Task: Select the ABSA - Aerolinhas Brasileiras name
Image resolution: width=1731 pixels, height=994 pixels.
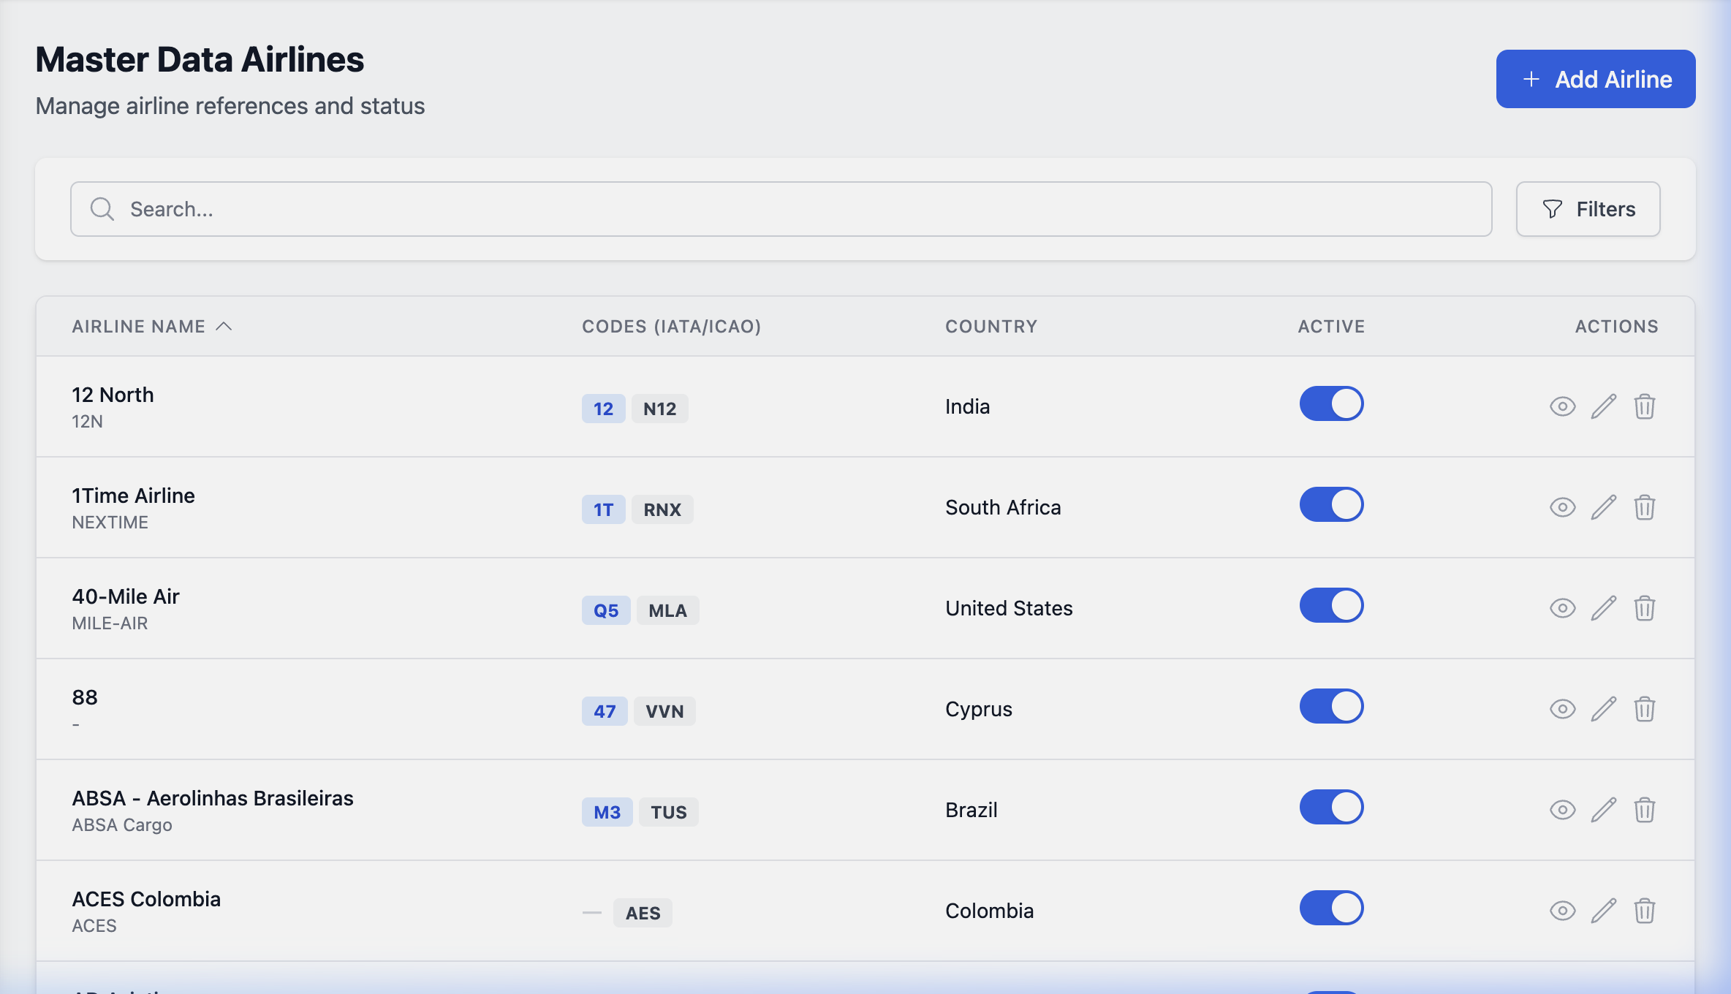Action: [213, 798]
